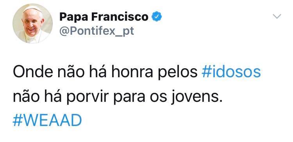Click the blue verified badge icon
The image size is (293, 142).
pyautogui.click(x=156, y=17)
